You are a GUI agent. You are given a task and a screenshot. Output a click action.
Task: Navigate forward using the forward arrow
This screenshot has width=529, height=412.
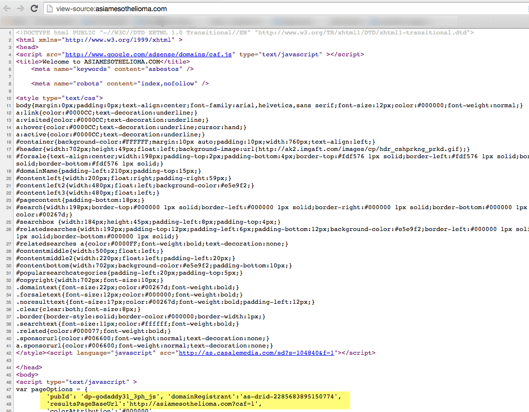20,8
